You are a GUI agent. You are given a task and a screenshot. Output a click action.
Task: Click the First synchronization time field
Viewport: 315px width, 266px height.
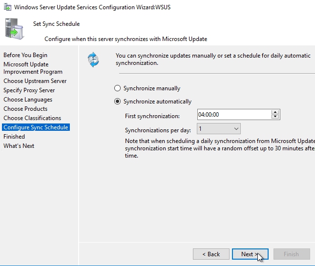click(233, 115)
